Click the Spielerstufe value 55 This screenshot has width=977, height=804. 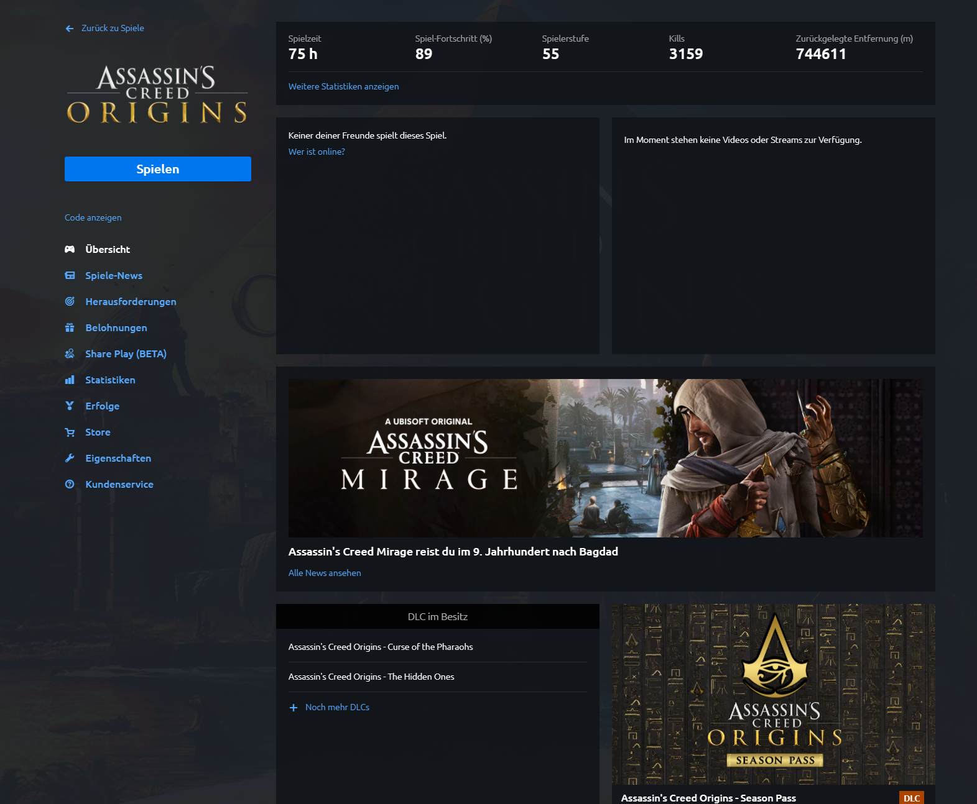[x=550, y=54]
